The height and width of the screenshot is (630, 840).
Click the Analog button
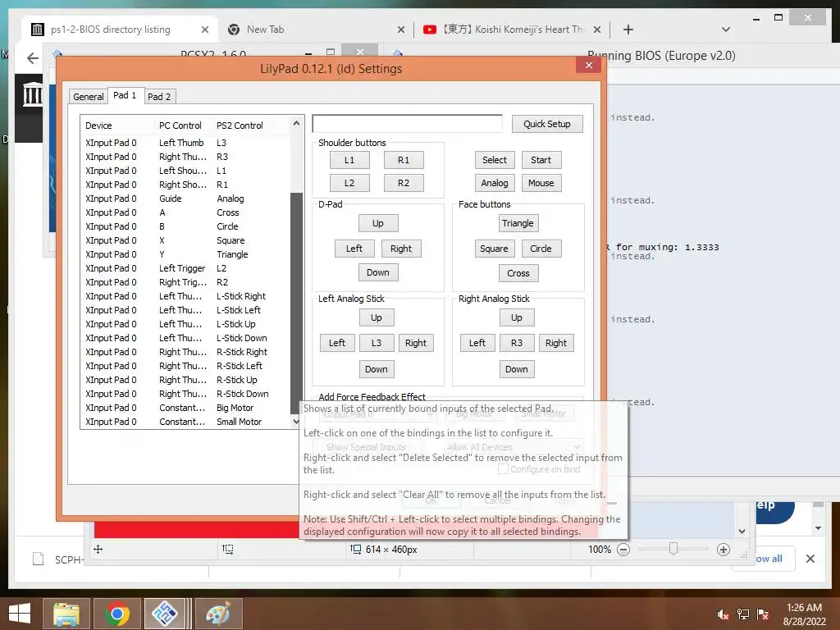(x=495, y=183)
